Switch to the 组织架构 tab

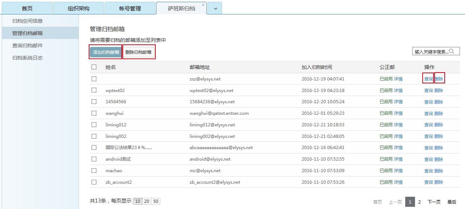click(x=79, y=8)
